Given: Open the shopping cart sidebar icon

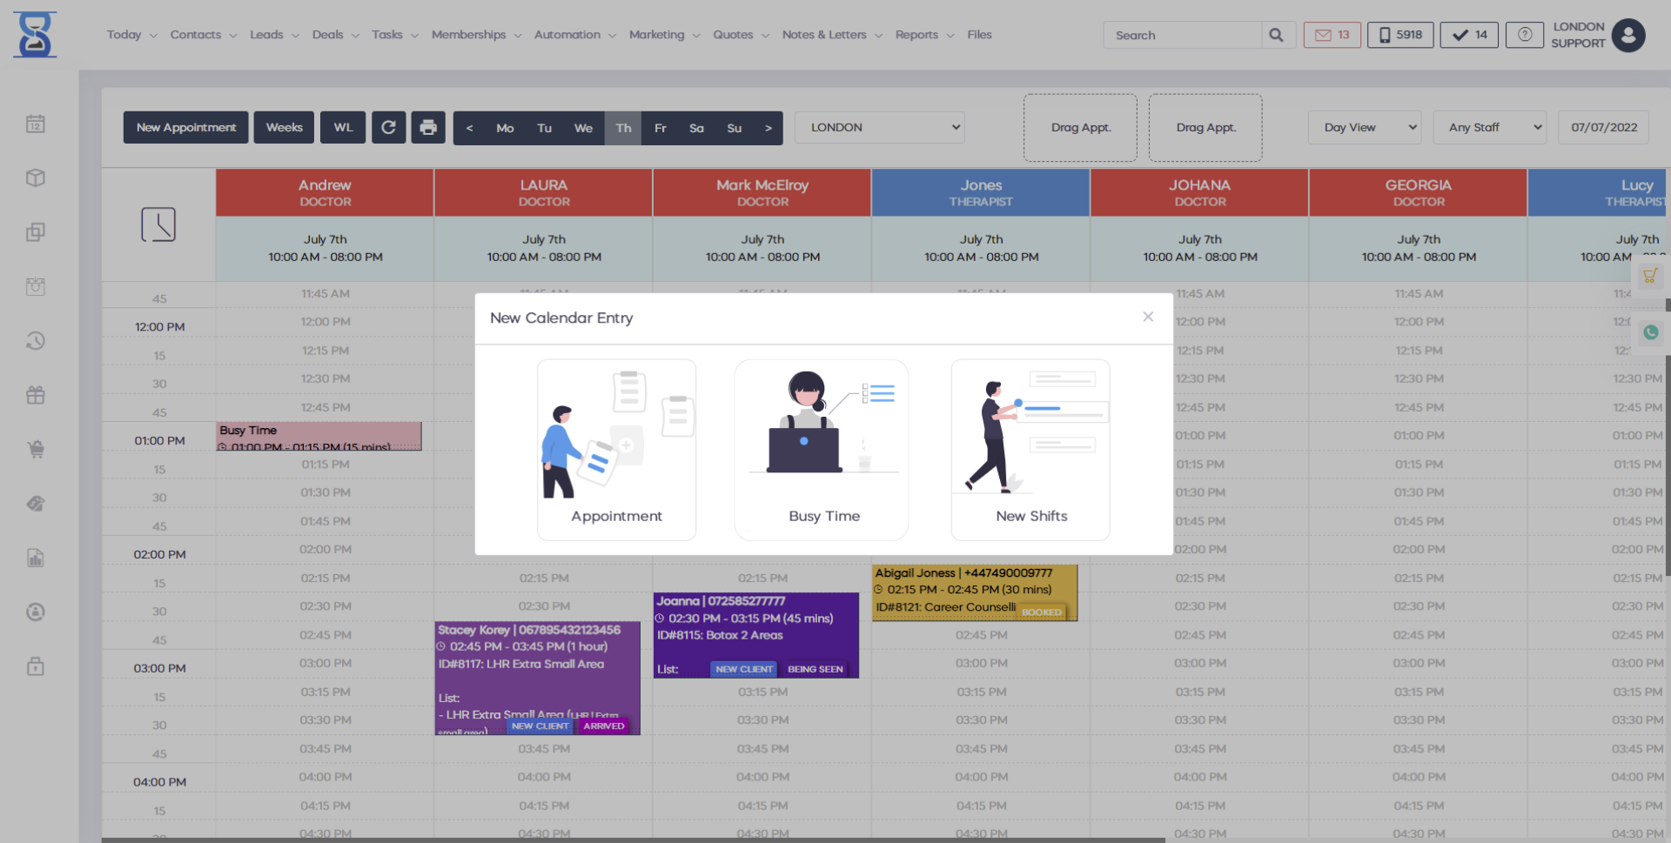Looking at the screenshot, I should (x=35, y=450).
